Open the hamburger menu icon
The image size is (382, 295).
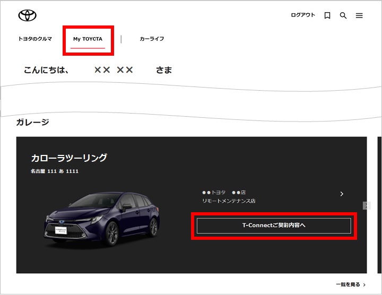(359, 15)
